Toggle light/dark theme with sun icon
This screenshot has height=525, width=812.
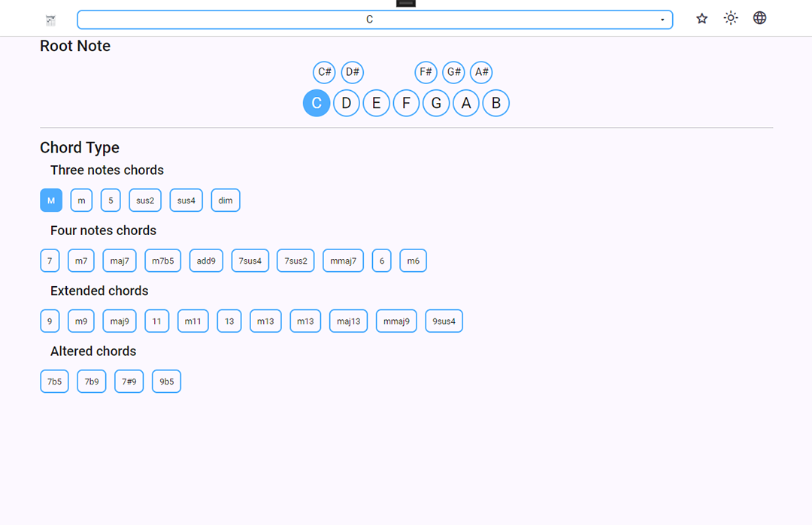pyautogui.click(x=731, y=19)
